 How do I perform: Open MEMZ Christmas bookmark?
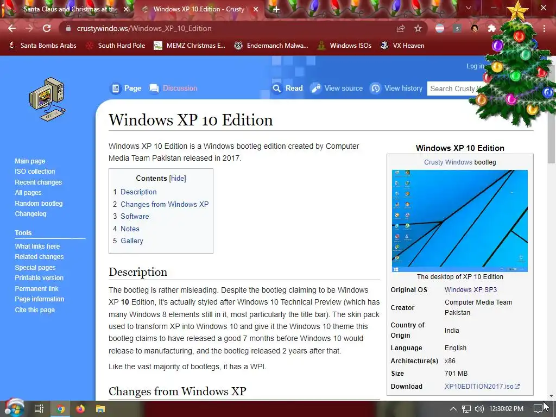click(189, 46)
